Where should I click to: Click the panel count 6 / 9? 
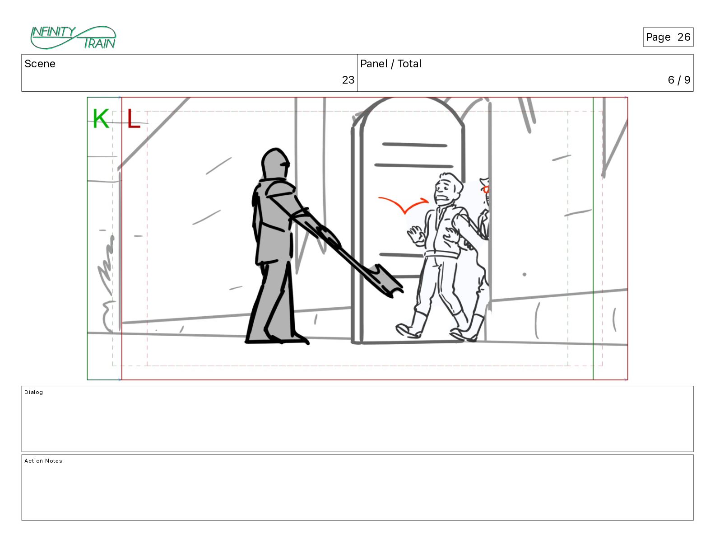[x=679, y=80]
